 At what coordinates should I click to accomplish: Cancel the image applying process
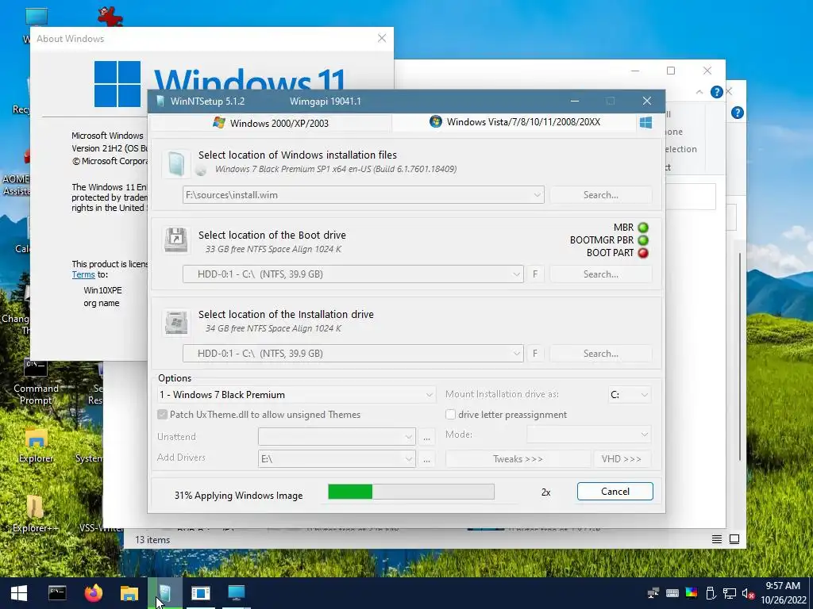pyautogui.click(x=615, y=492)
